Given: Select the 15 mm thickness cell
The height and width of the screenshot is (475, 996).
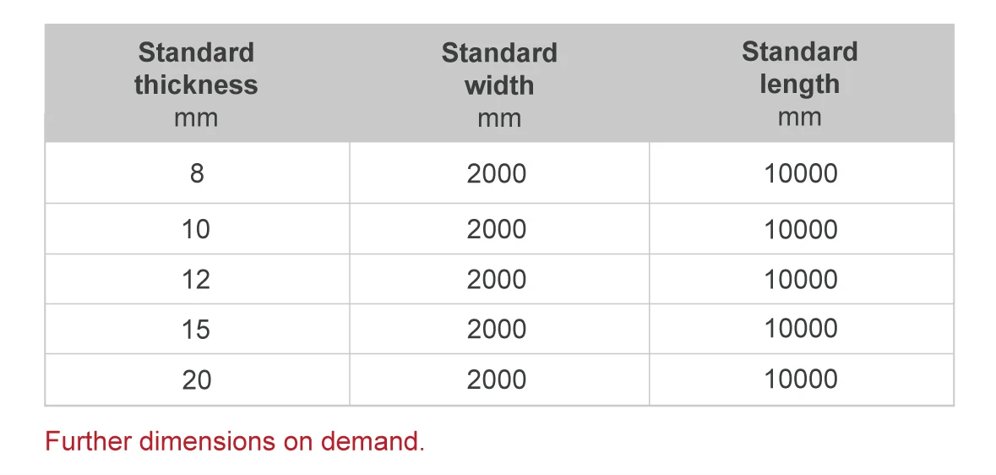Looking at the screenshot, I should coord(196,329).
